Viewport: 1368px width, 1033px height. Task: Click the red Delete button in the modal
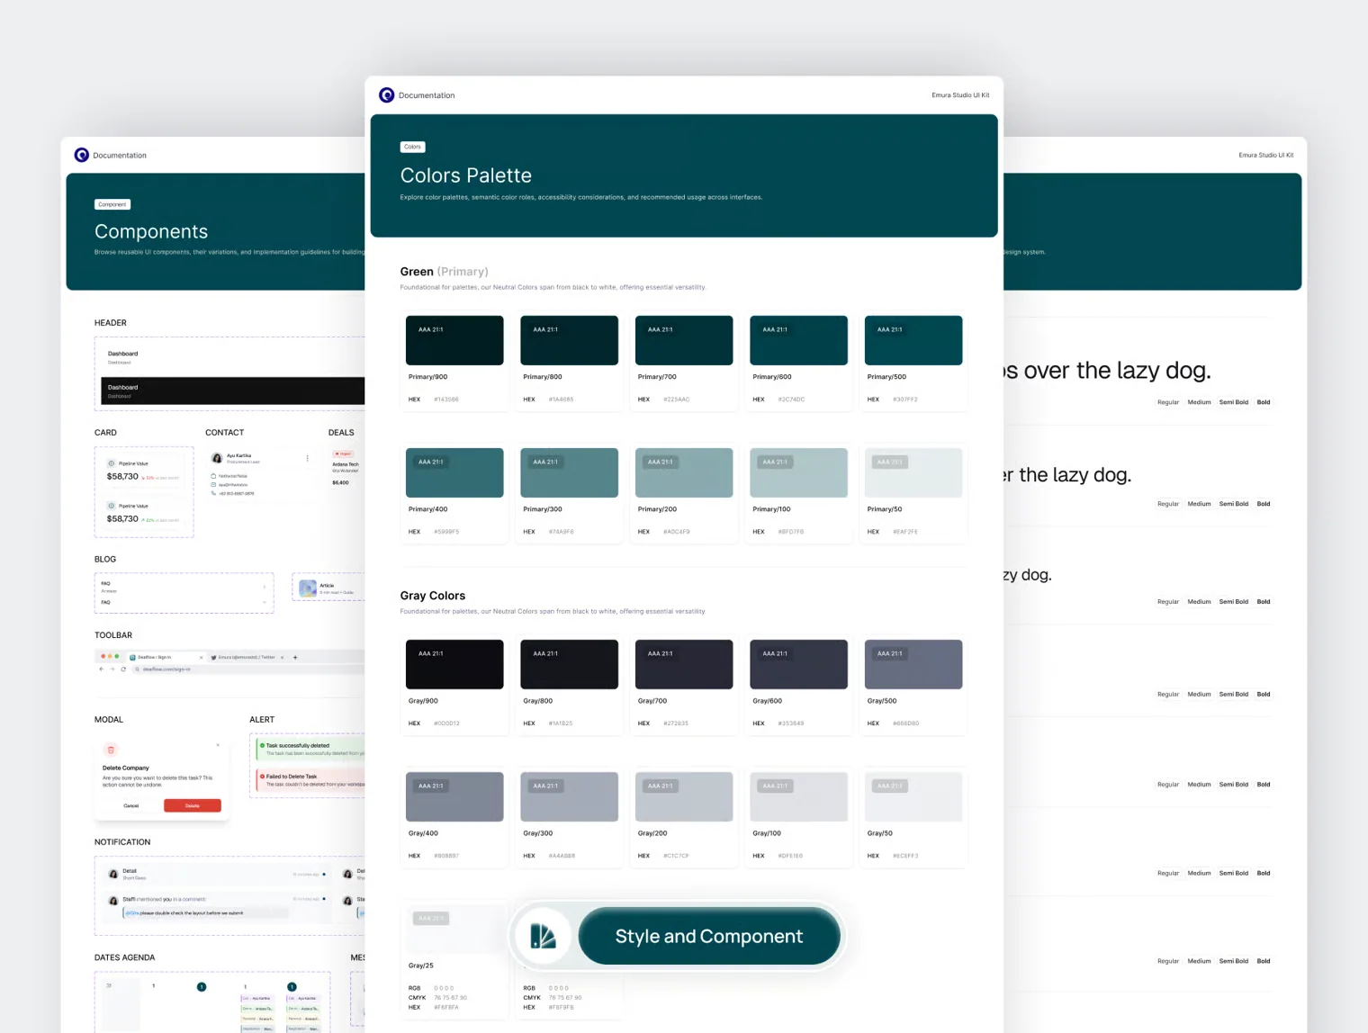coord(193,805)
